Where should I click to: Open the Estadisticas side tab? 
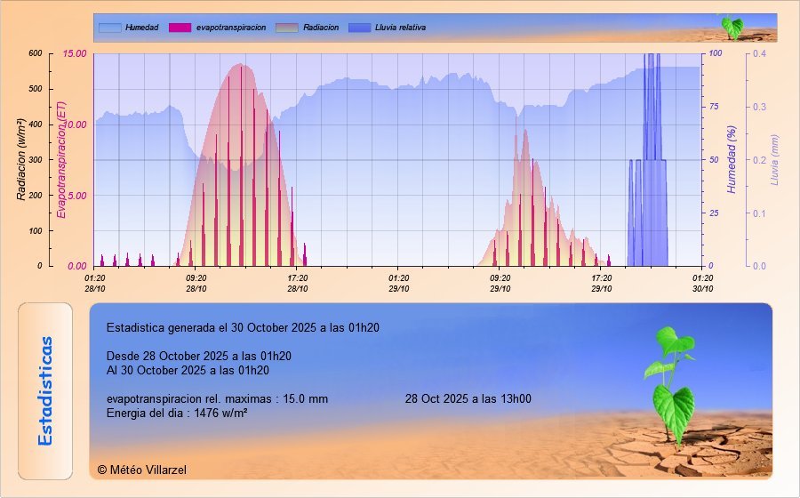pos(48,391)
